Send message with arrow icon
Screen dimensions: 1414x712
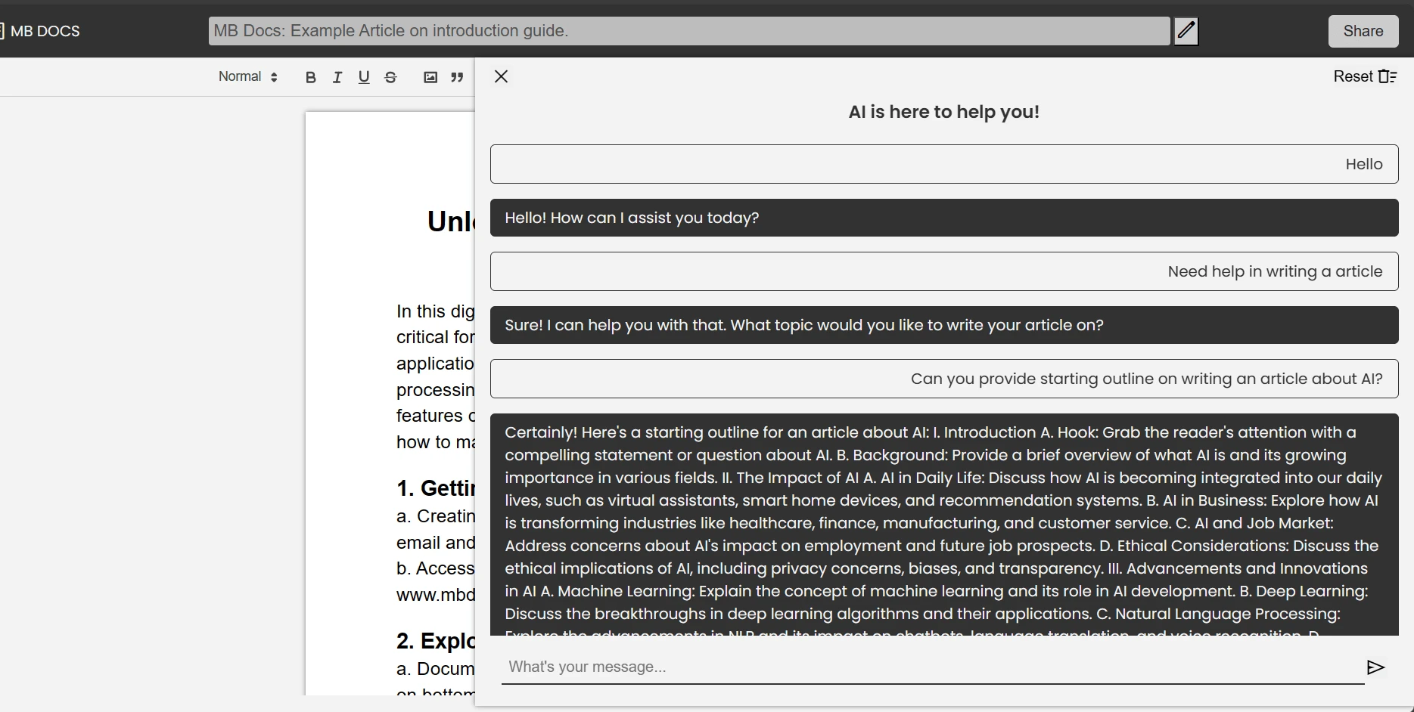coord(1375,667)
